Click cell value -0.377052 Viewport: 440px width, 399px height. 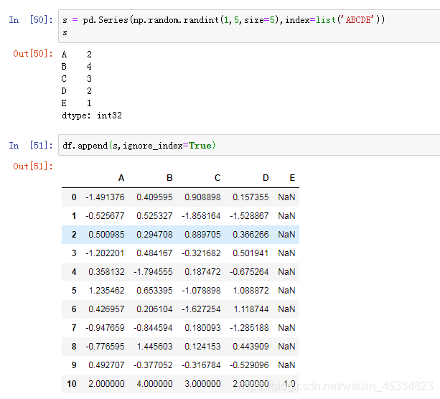pyautogui.click(x=153, y=365)
